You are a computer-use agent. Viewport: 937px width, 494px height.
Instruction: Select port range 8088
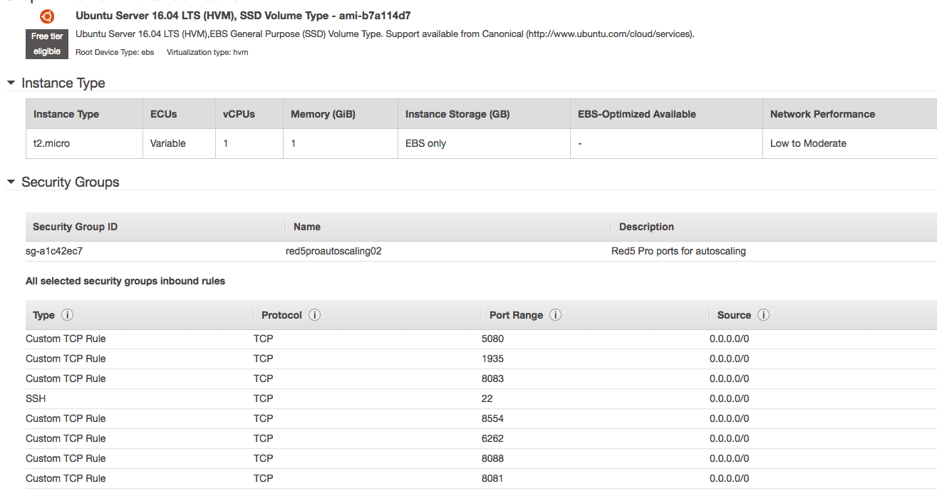click(492, 458)
